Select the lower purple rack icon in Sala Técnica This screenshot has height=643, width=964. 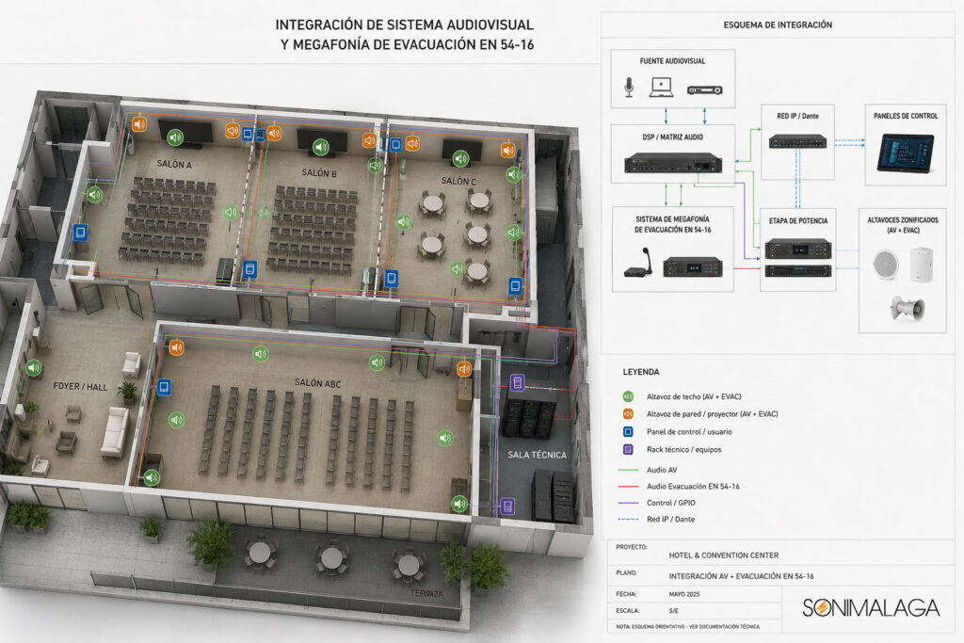(507, 506)
